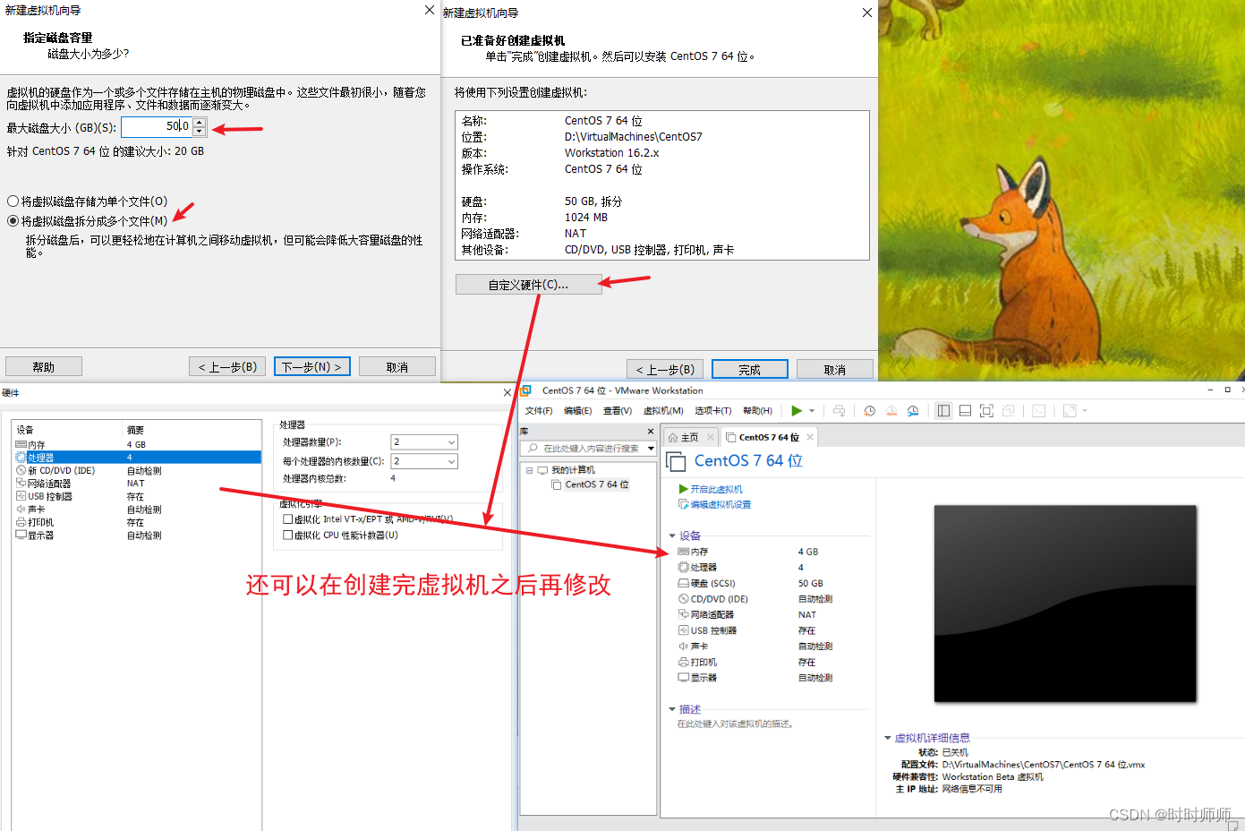Collapse 我的计算机 tree node
The height and width of the screenshot is (831, 1245).
point(529,470)
